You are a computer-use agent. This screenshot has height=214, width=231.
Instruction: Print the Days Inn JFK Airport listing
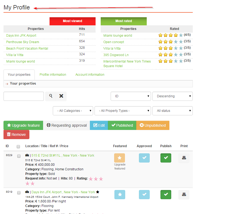184,195
